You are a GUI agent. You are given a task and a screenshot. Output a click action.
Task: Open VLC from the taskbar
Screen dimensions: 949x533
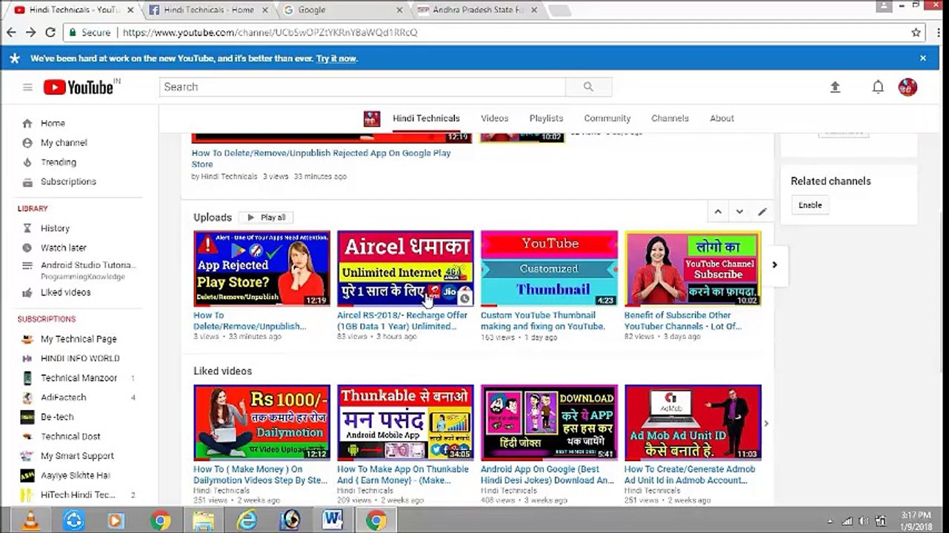pos(31,520)
